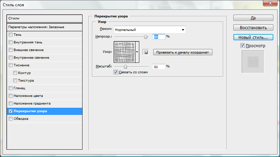Click the Узор pattern thumbnail
This screenshot has width=280, height=157.
[124, 52]
